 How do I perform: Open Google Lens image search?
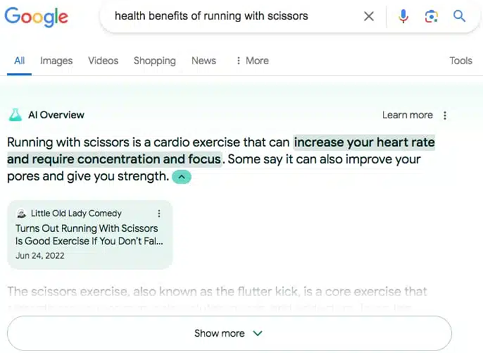point(431,16)
